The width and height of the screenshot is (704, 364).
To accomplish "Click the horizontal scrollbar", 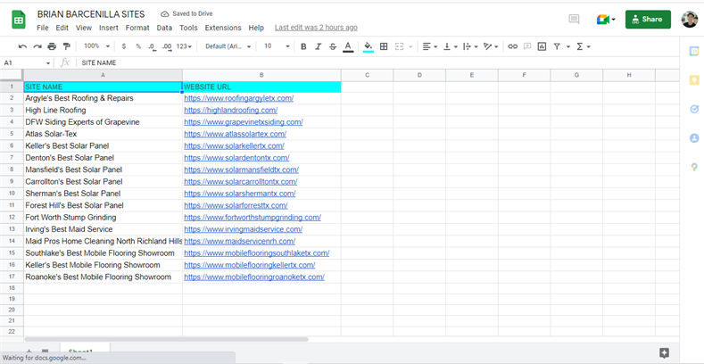I will pyautogui.click(x=166, y=340).
